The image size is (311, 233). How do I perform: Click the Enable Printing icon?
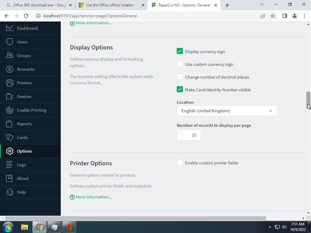9,110
